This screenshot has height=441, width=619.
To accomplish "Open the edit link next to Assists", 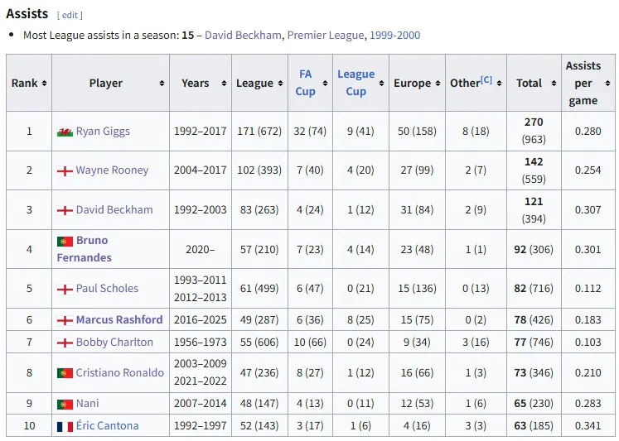I will (70, 15).
